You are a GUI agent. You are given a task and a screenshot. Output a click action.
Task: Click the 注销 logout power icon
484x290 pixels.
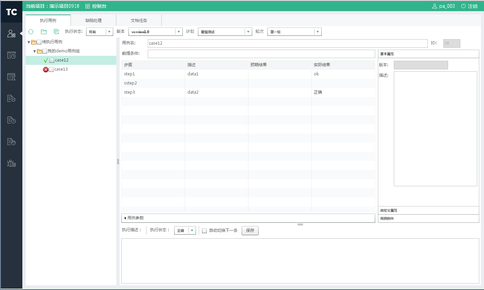point(463,6)
